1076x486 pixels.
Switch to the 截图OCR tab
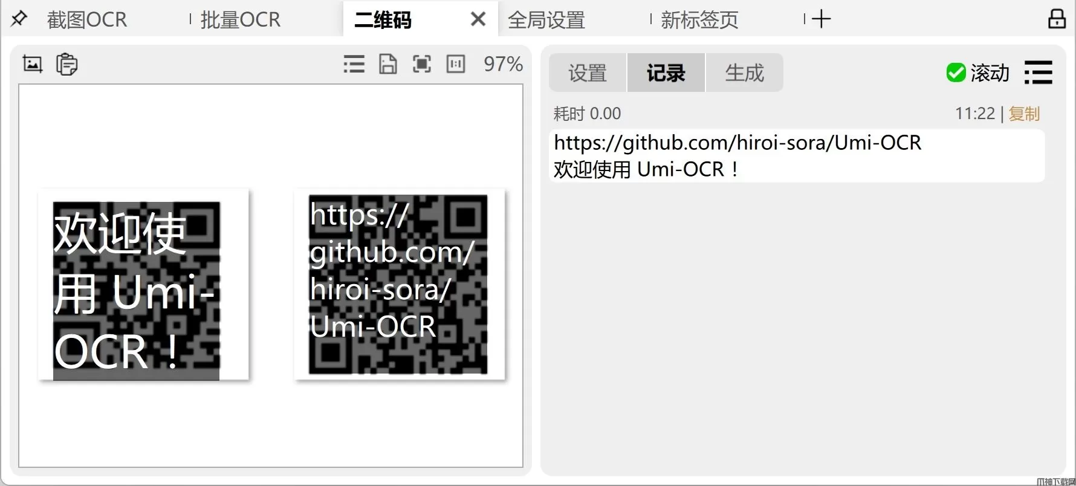[87, 20]
